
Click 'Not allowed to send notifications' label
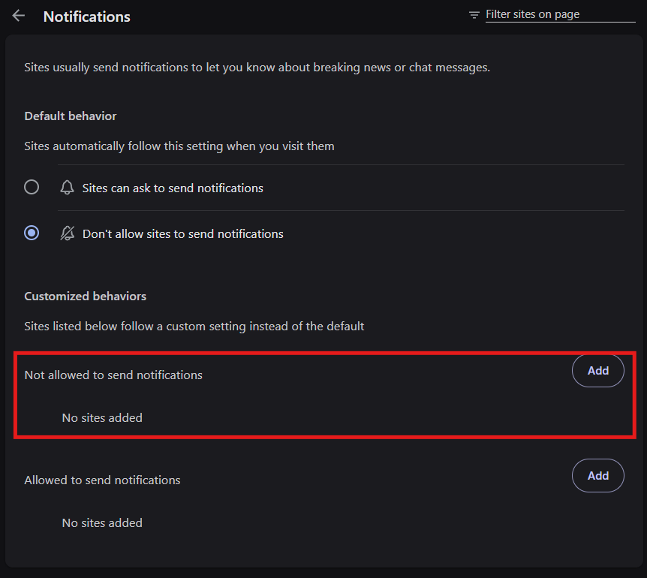click(x=113, y=375)
